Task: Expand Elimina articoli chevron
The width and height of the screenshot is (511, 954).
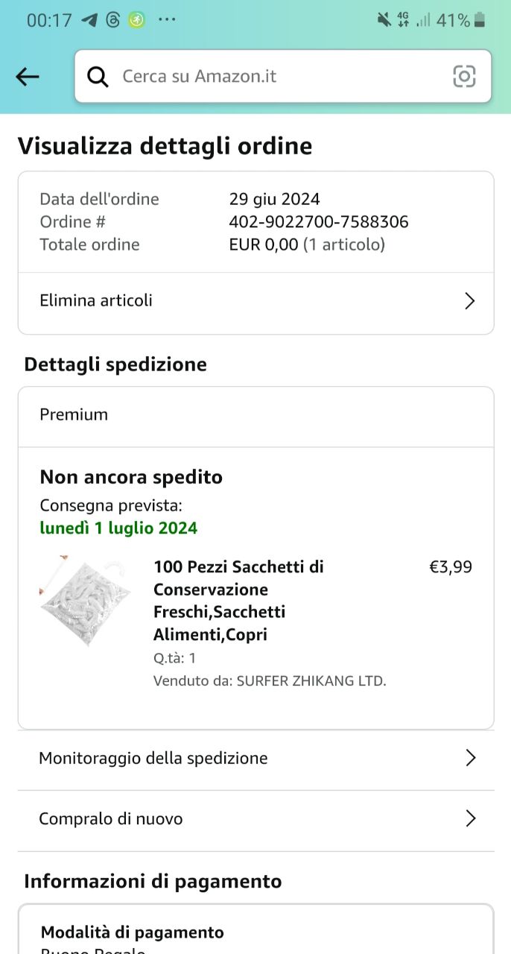Action: (x=469, y=301)
